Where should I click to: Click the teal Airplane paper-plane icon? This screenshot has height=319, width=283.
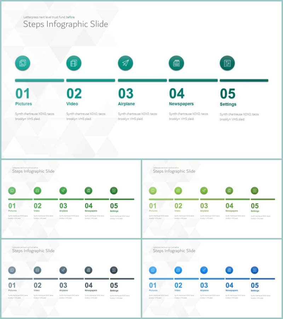click(125, 63)
